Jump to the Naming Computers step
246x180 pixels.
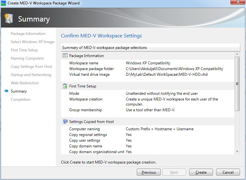27,58
